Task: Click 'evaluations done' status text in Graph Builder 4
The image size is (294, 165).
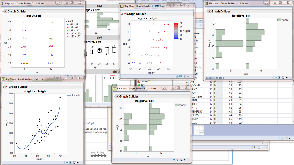Action: (215, 78)
